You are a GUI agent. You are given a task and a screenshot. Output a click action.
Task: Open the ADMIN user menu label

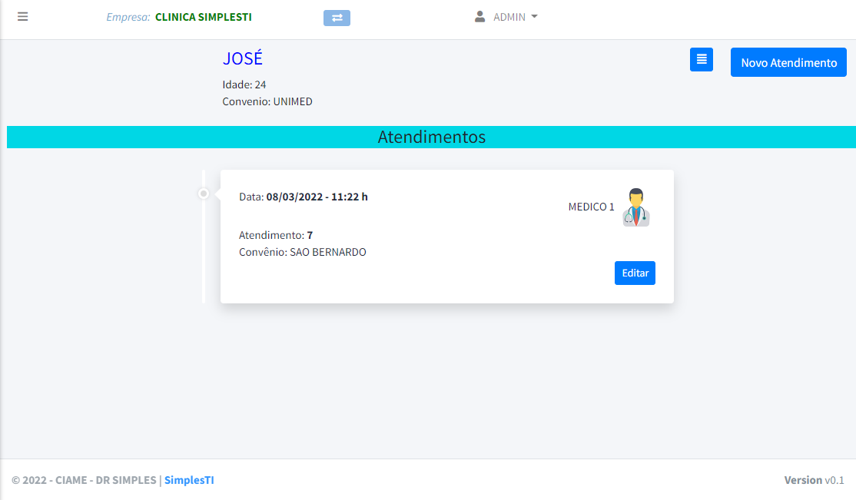pos(509,17)
